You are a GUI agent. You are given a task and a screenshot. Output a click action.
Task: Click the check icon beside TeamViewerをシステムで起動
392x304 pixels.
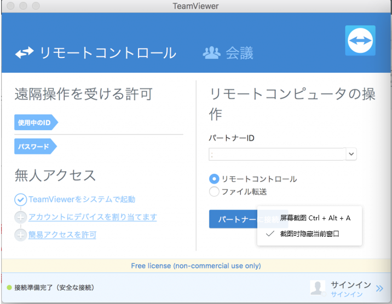pos(20,200)
